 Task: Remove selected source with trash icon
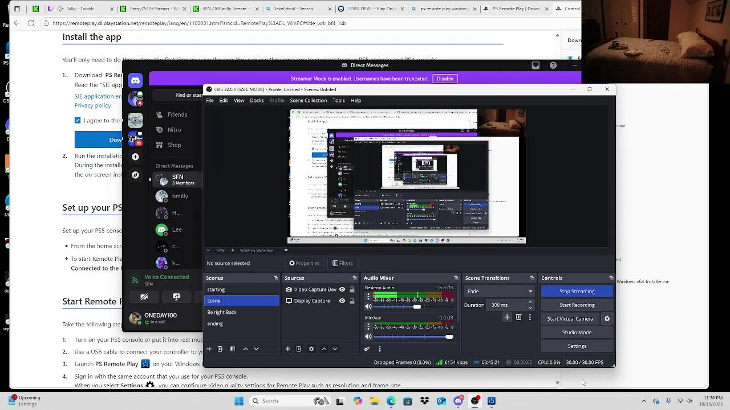click(x=298, y=349)
